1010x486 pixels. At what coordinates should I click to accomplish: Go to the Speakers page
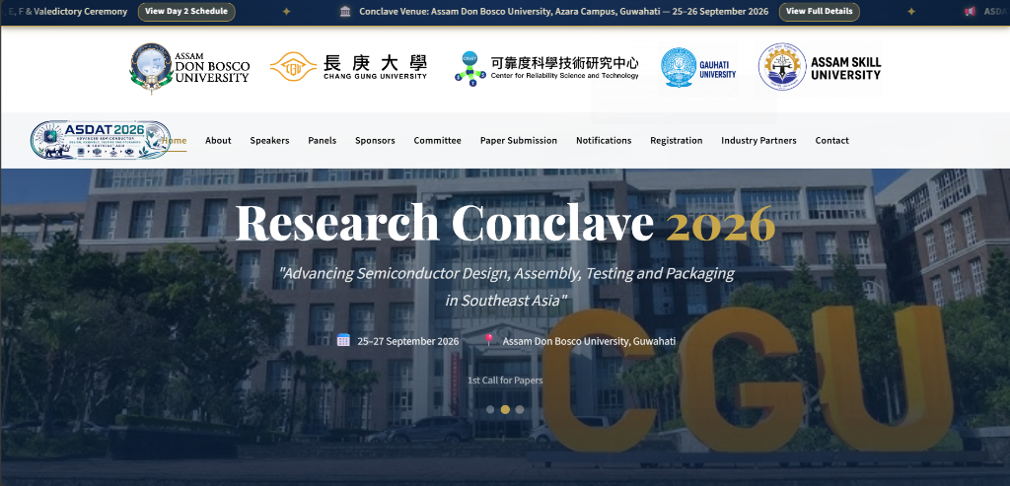(x=269, y=140)
